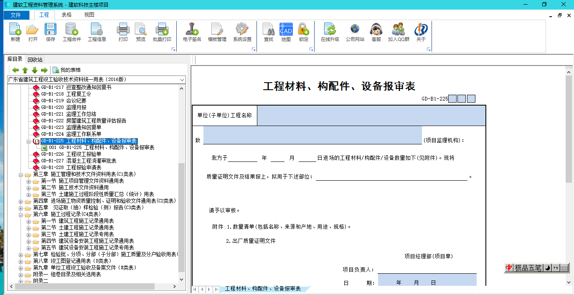This screenshot has height=295, width=574.
Task: Switch to the 视图 ribbon tab
Action: (x=89, y=15)
